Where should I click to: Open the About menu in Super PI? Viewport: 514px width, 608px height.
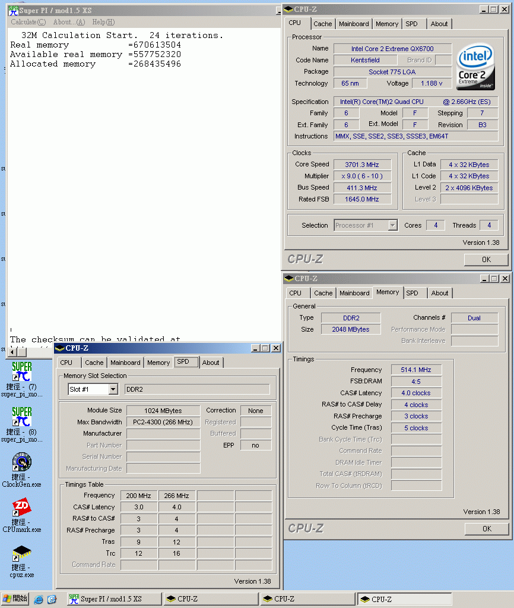point(69,22)
